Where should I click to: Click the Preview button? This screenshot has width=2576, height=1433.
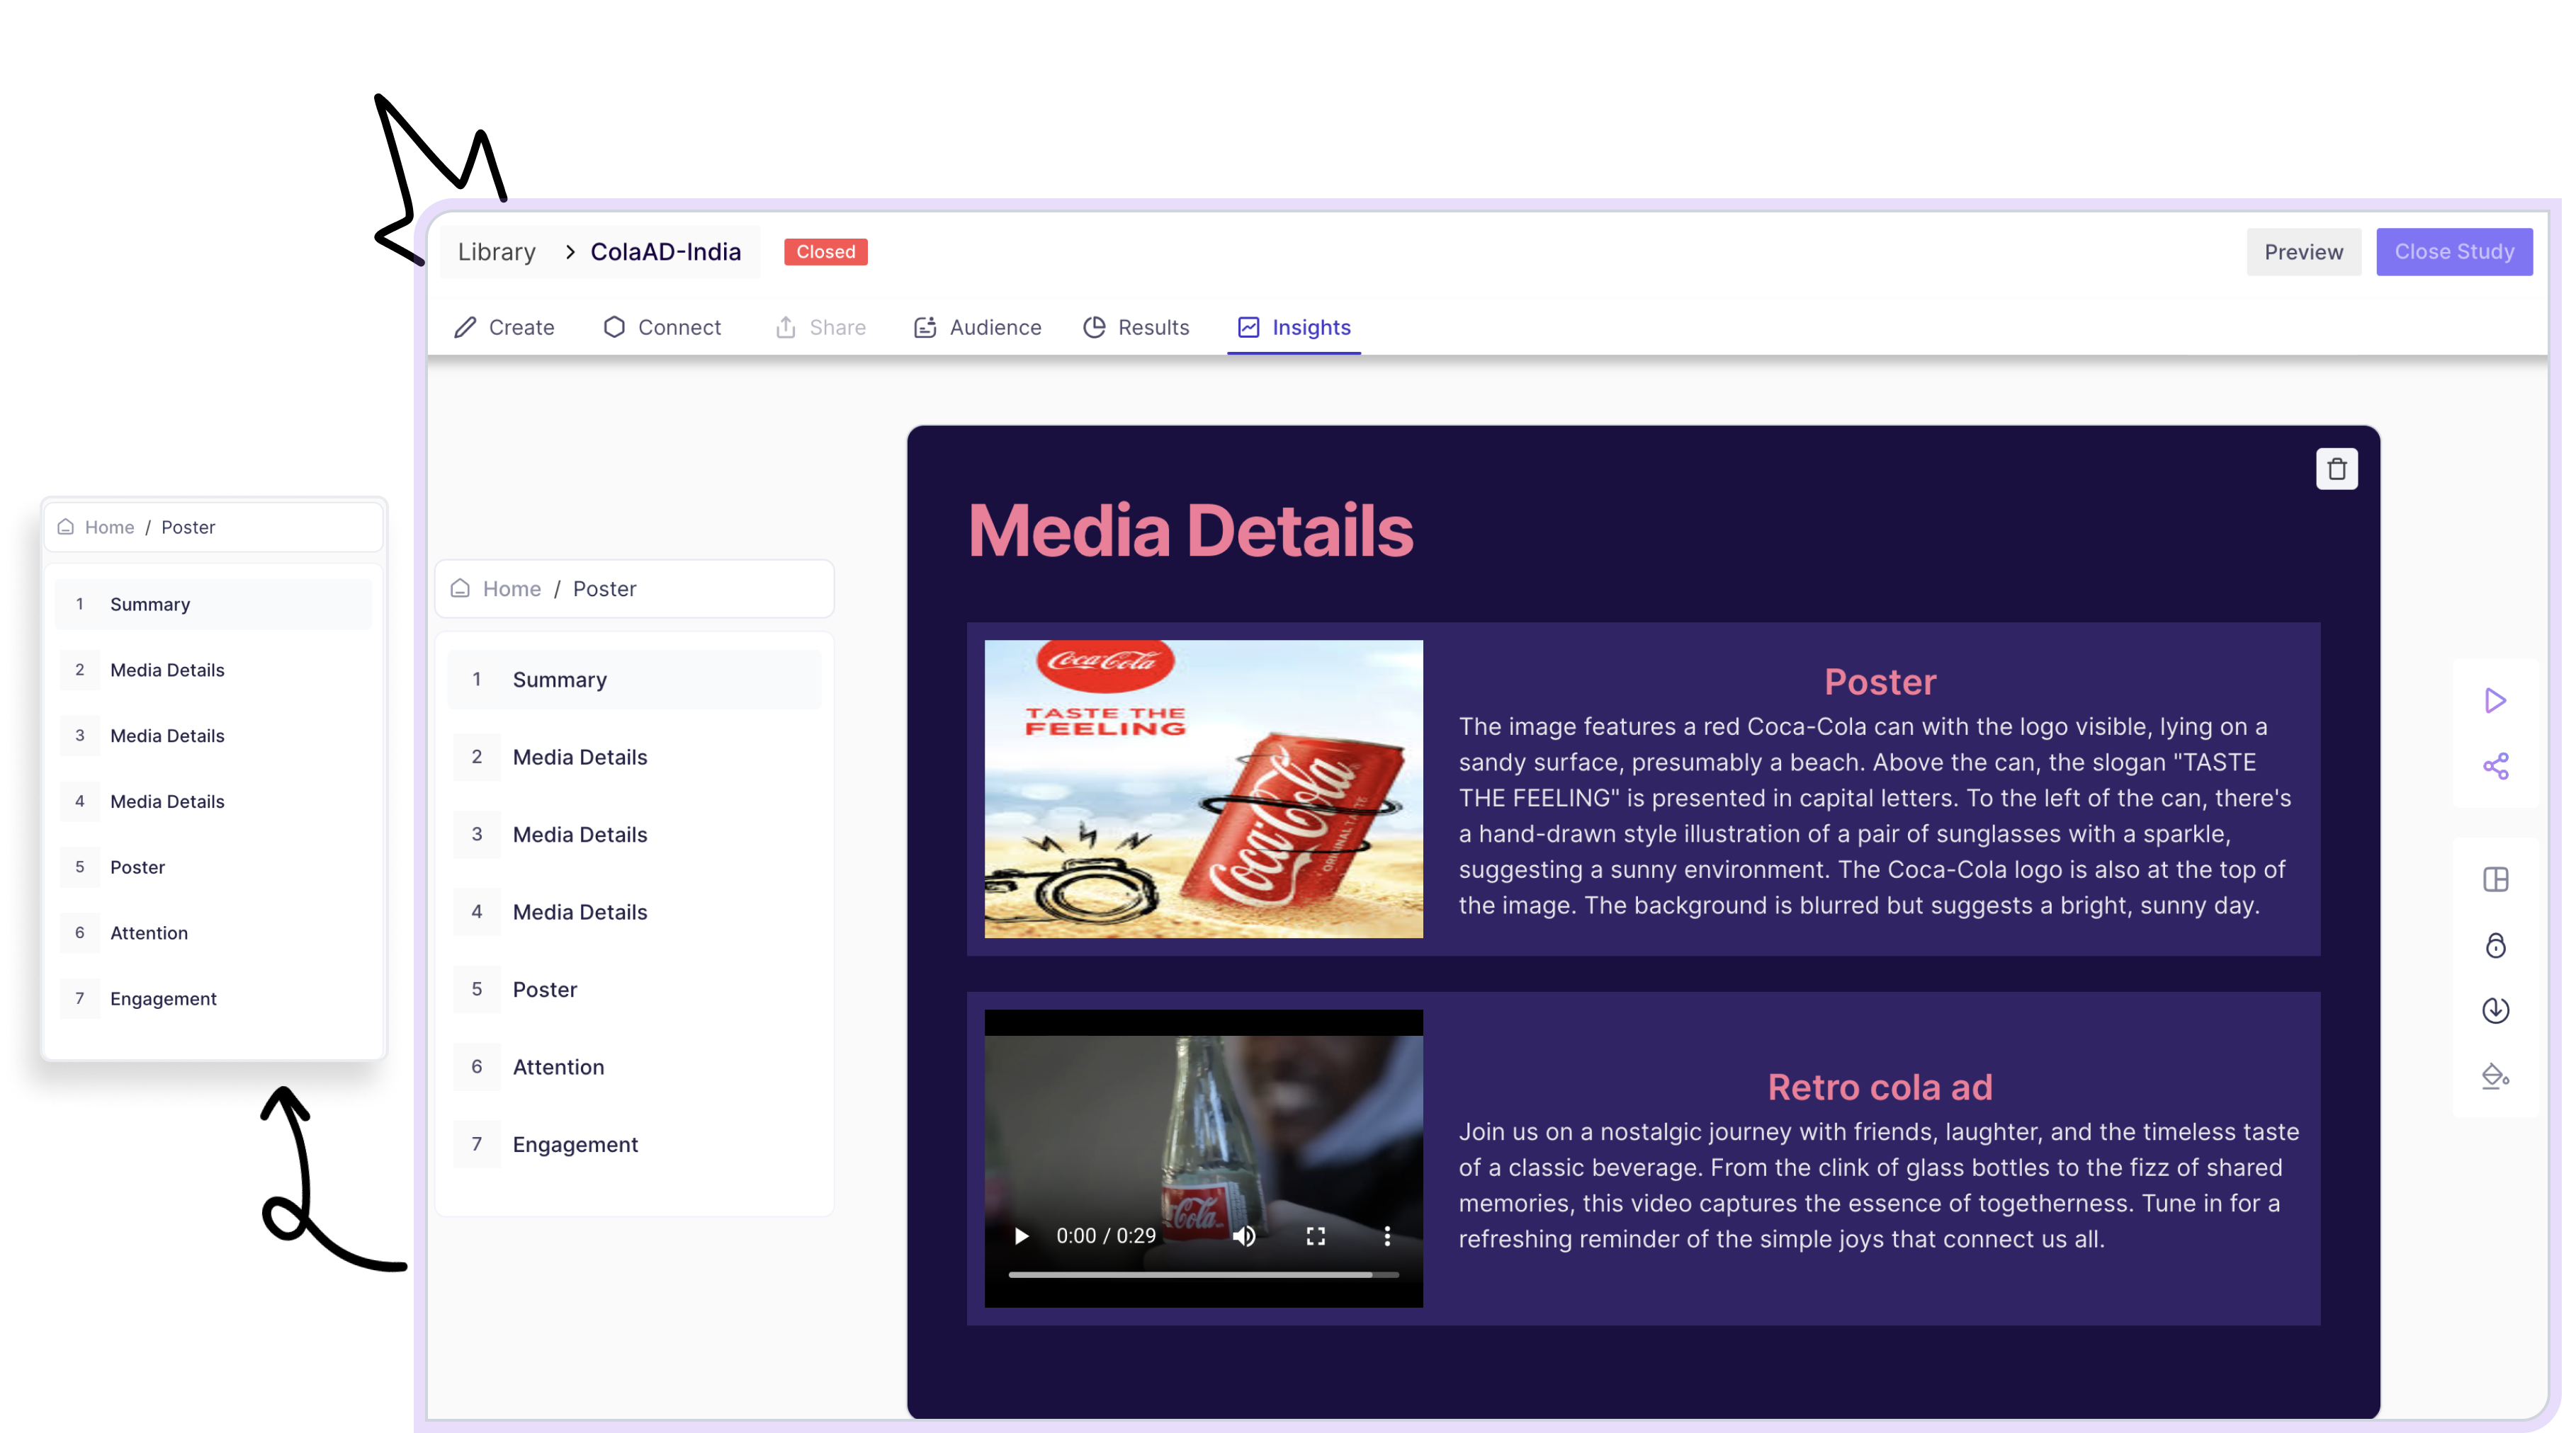2303,252
